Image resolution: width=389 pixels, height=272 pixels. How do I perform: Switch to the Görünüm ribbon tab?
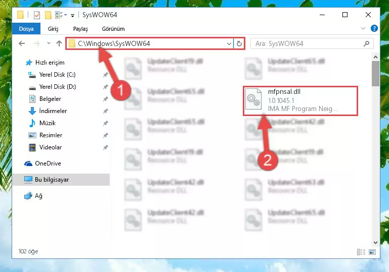[x=113, y=29]
